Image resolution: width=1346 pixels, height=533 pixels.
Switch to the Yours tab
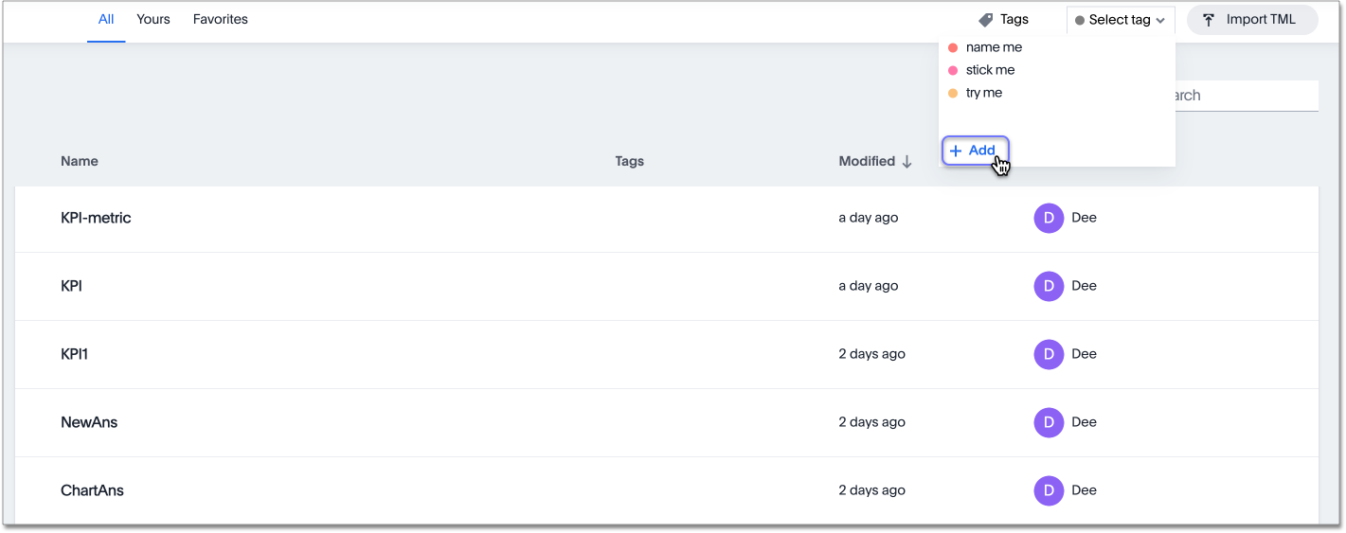pos(153,19)
